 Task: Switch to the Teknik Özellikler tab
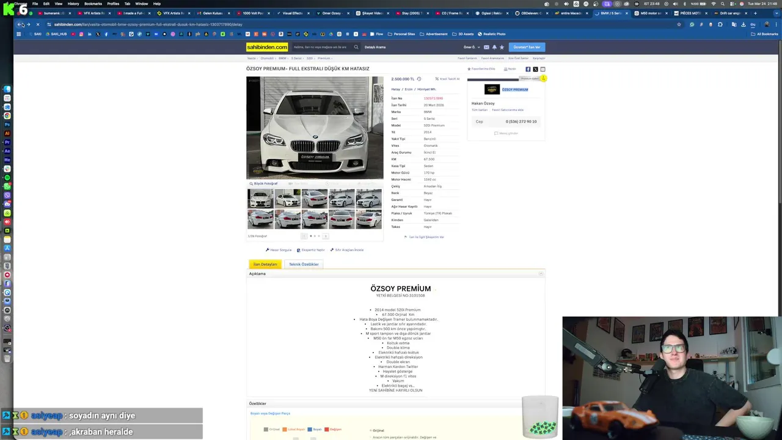click(x=304, y=264)
